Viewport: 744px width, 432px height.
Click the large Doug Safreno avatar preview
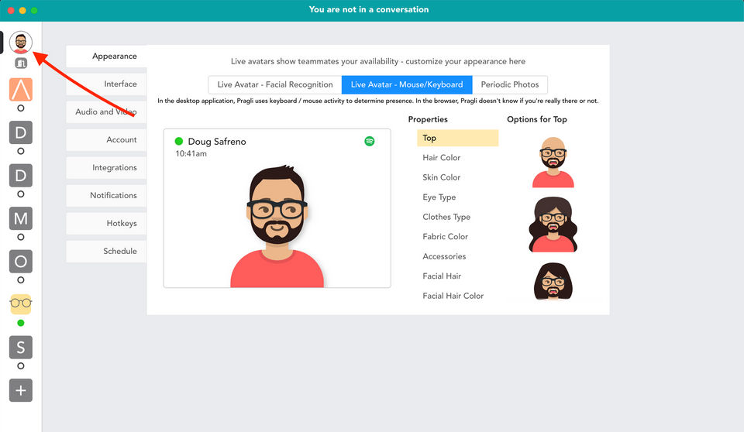click(x=277, y=226)
